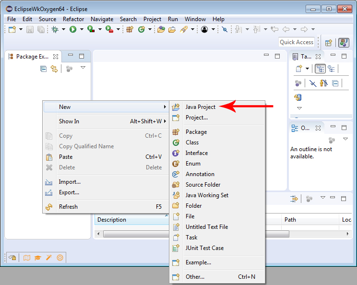
Task: Click the Description column header
Action: coord(131,220)
